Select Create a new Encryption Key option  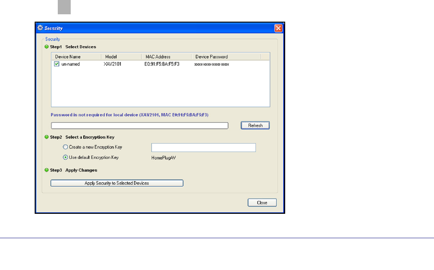65,147
